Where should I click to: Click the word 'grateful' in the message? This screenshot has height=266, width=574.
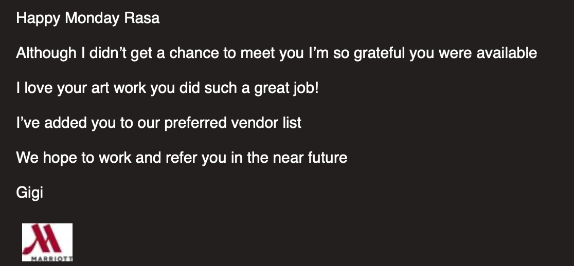click(x=379, y=53)
